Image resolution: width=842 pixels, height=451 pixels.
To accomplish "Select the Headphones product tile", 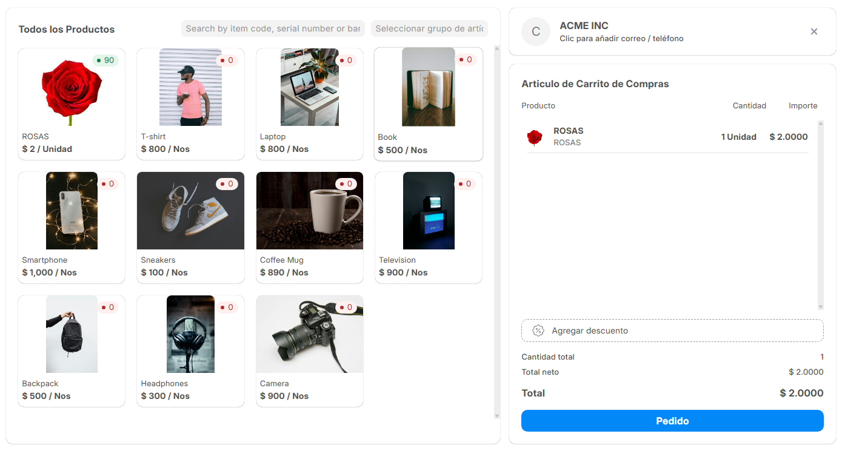I will point(190,351).
